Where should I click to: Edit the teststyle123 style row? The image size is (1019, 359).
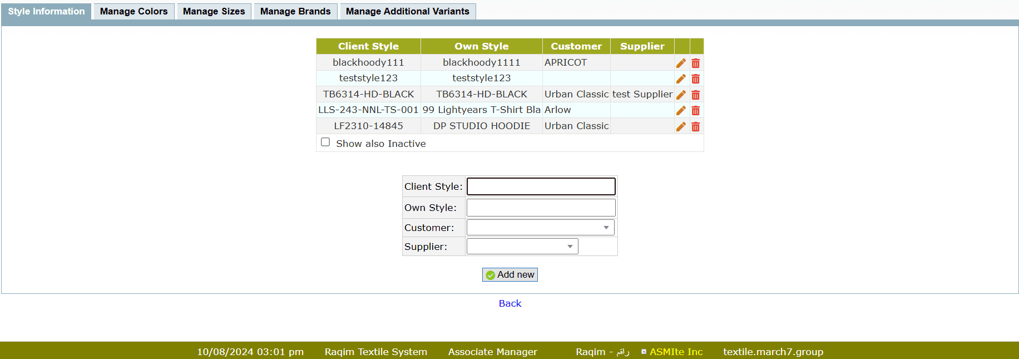(x=681, y=78)
